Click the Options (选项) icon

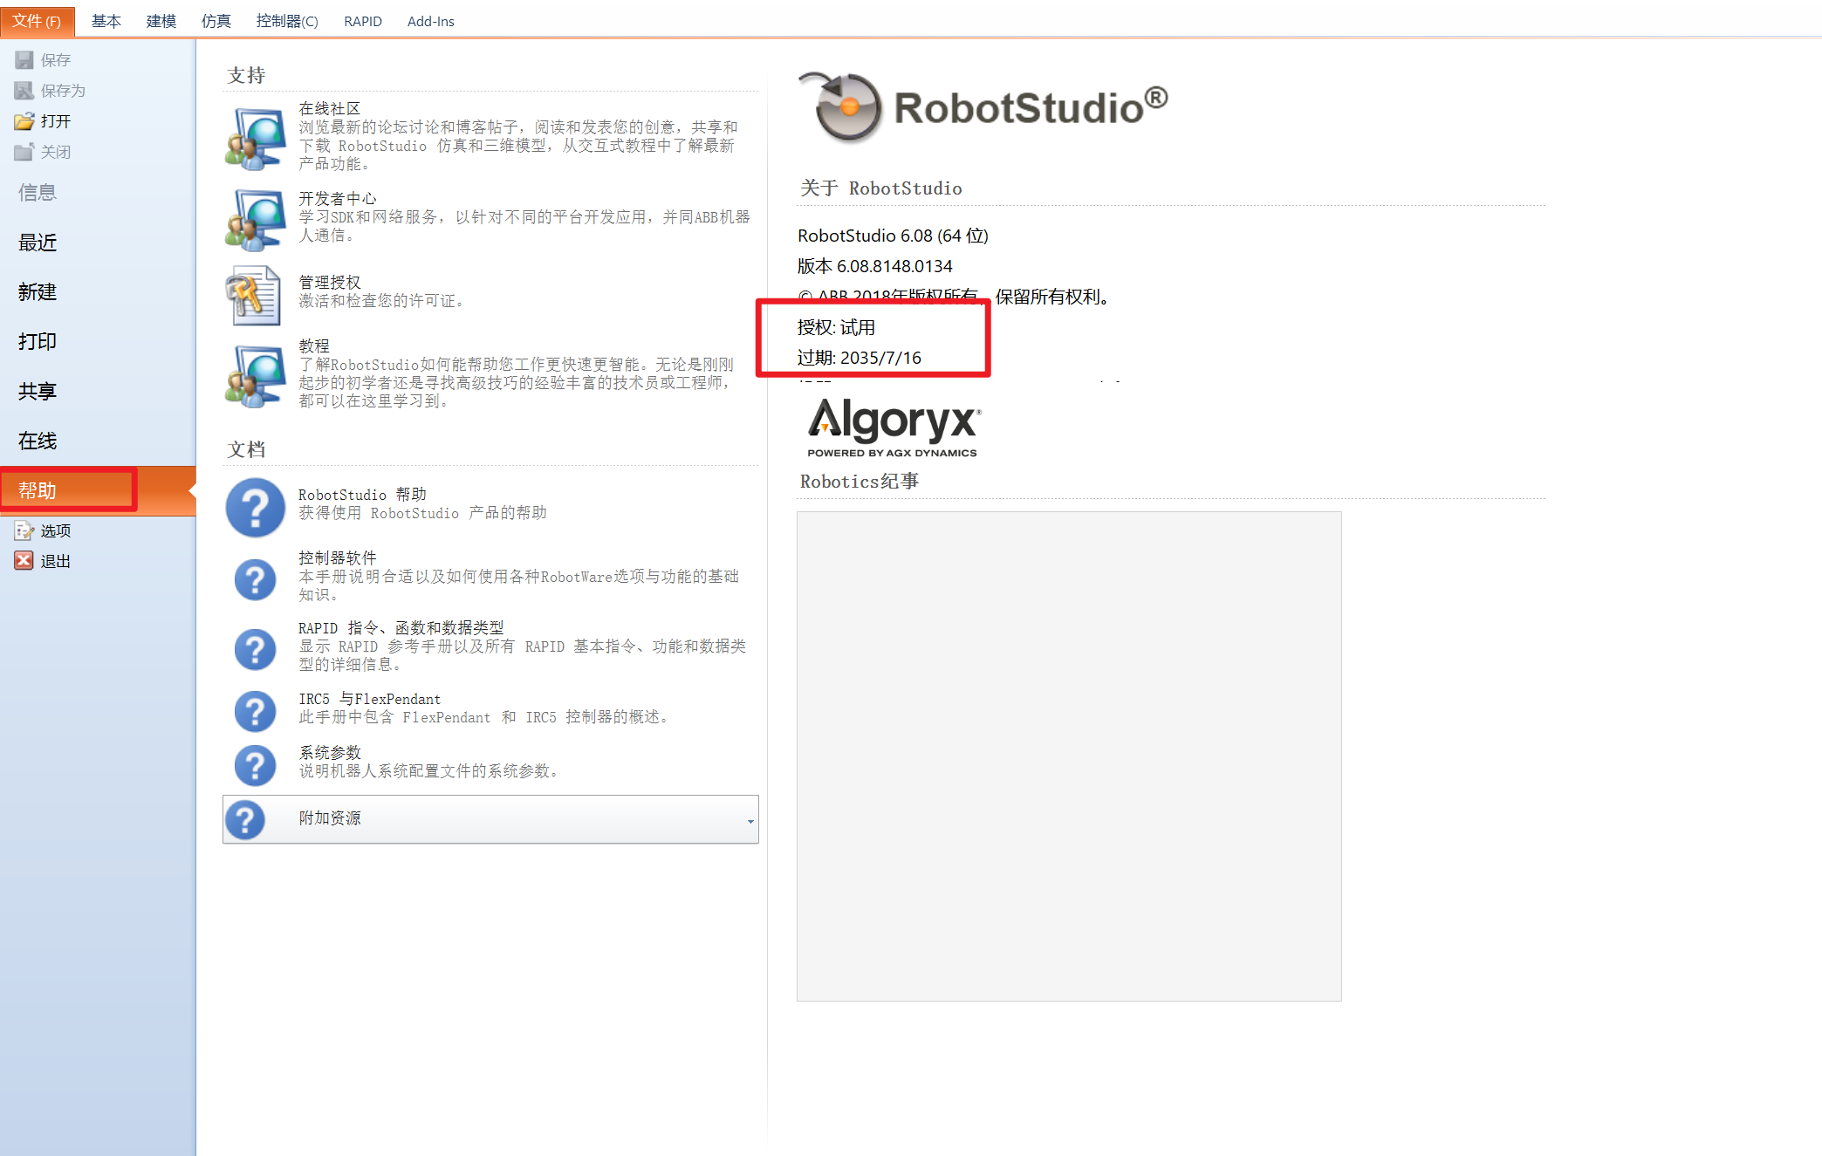pyautogui.click(x=24, y=530)
